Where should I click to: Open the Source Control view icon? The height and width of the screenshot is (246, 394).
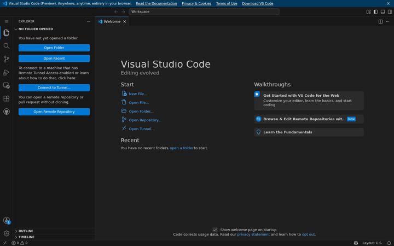pos(7,59)
